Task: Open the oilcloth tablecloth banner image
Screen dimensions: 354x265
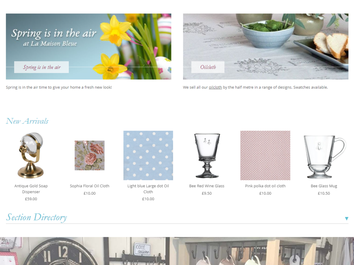Action: click(x=266, y=46)
